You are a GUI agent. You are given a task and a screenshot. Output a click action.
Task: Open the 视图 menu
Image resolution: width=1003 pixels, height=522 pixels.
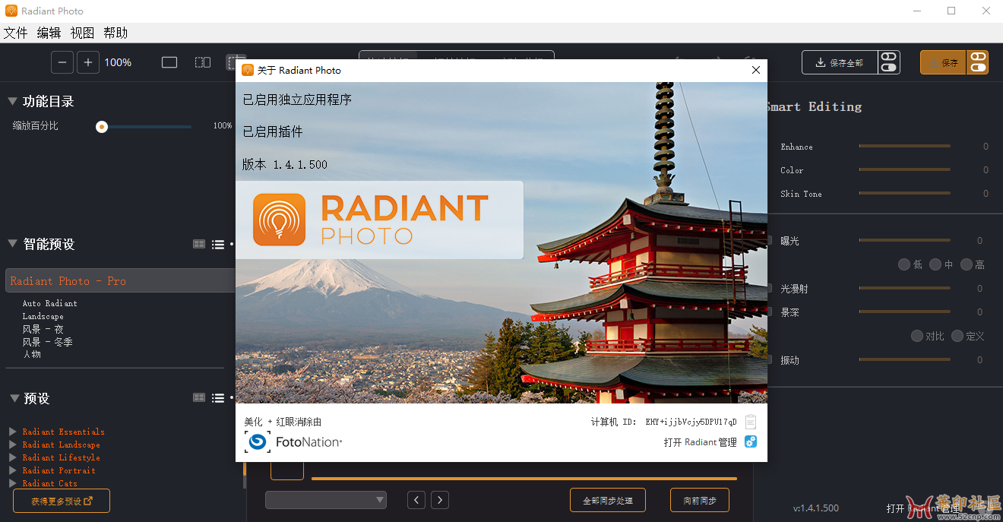pos(83,33)
